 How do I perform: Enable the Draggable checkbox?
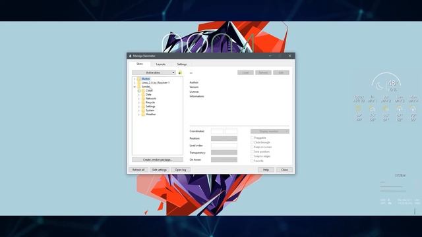(x=252, y=138)
